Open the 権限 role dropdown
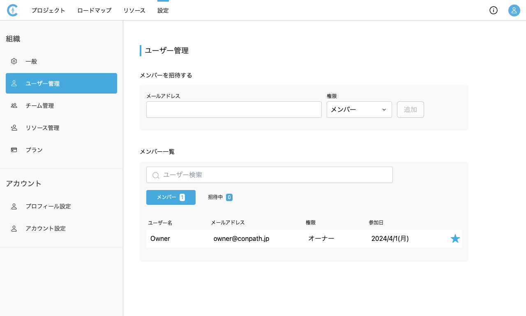The height and width of the screenshot is (316, 526). (x=359, y=110)
